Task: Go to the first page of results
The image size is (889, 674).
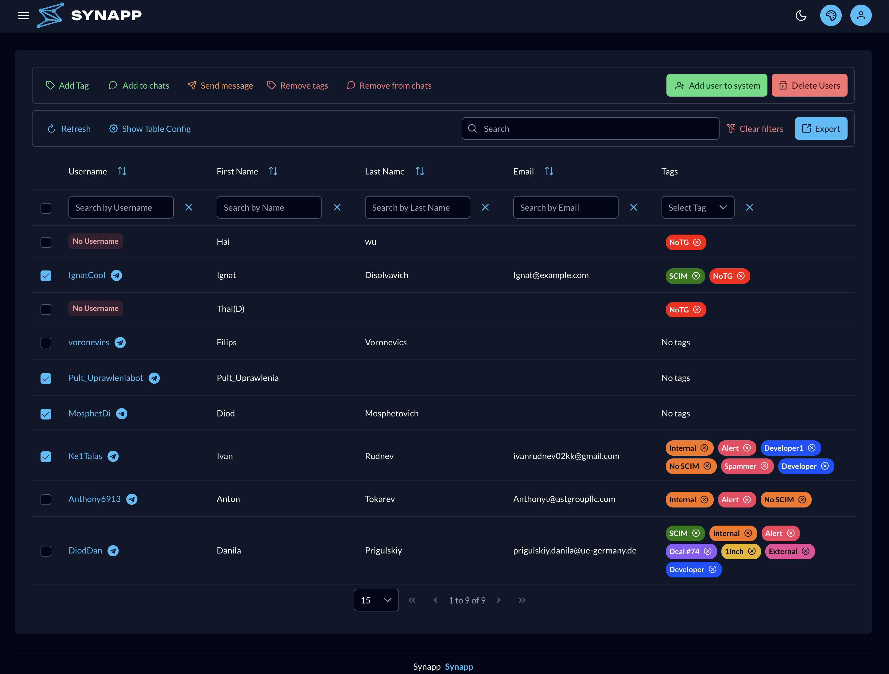Action: tap(412, 600)
